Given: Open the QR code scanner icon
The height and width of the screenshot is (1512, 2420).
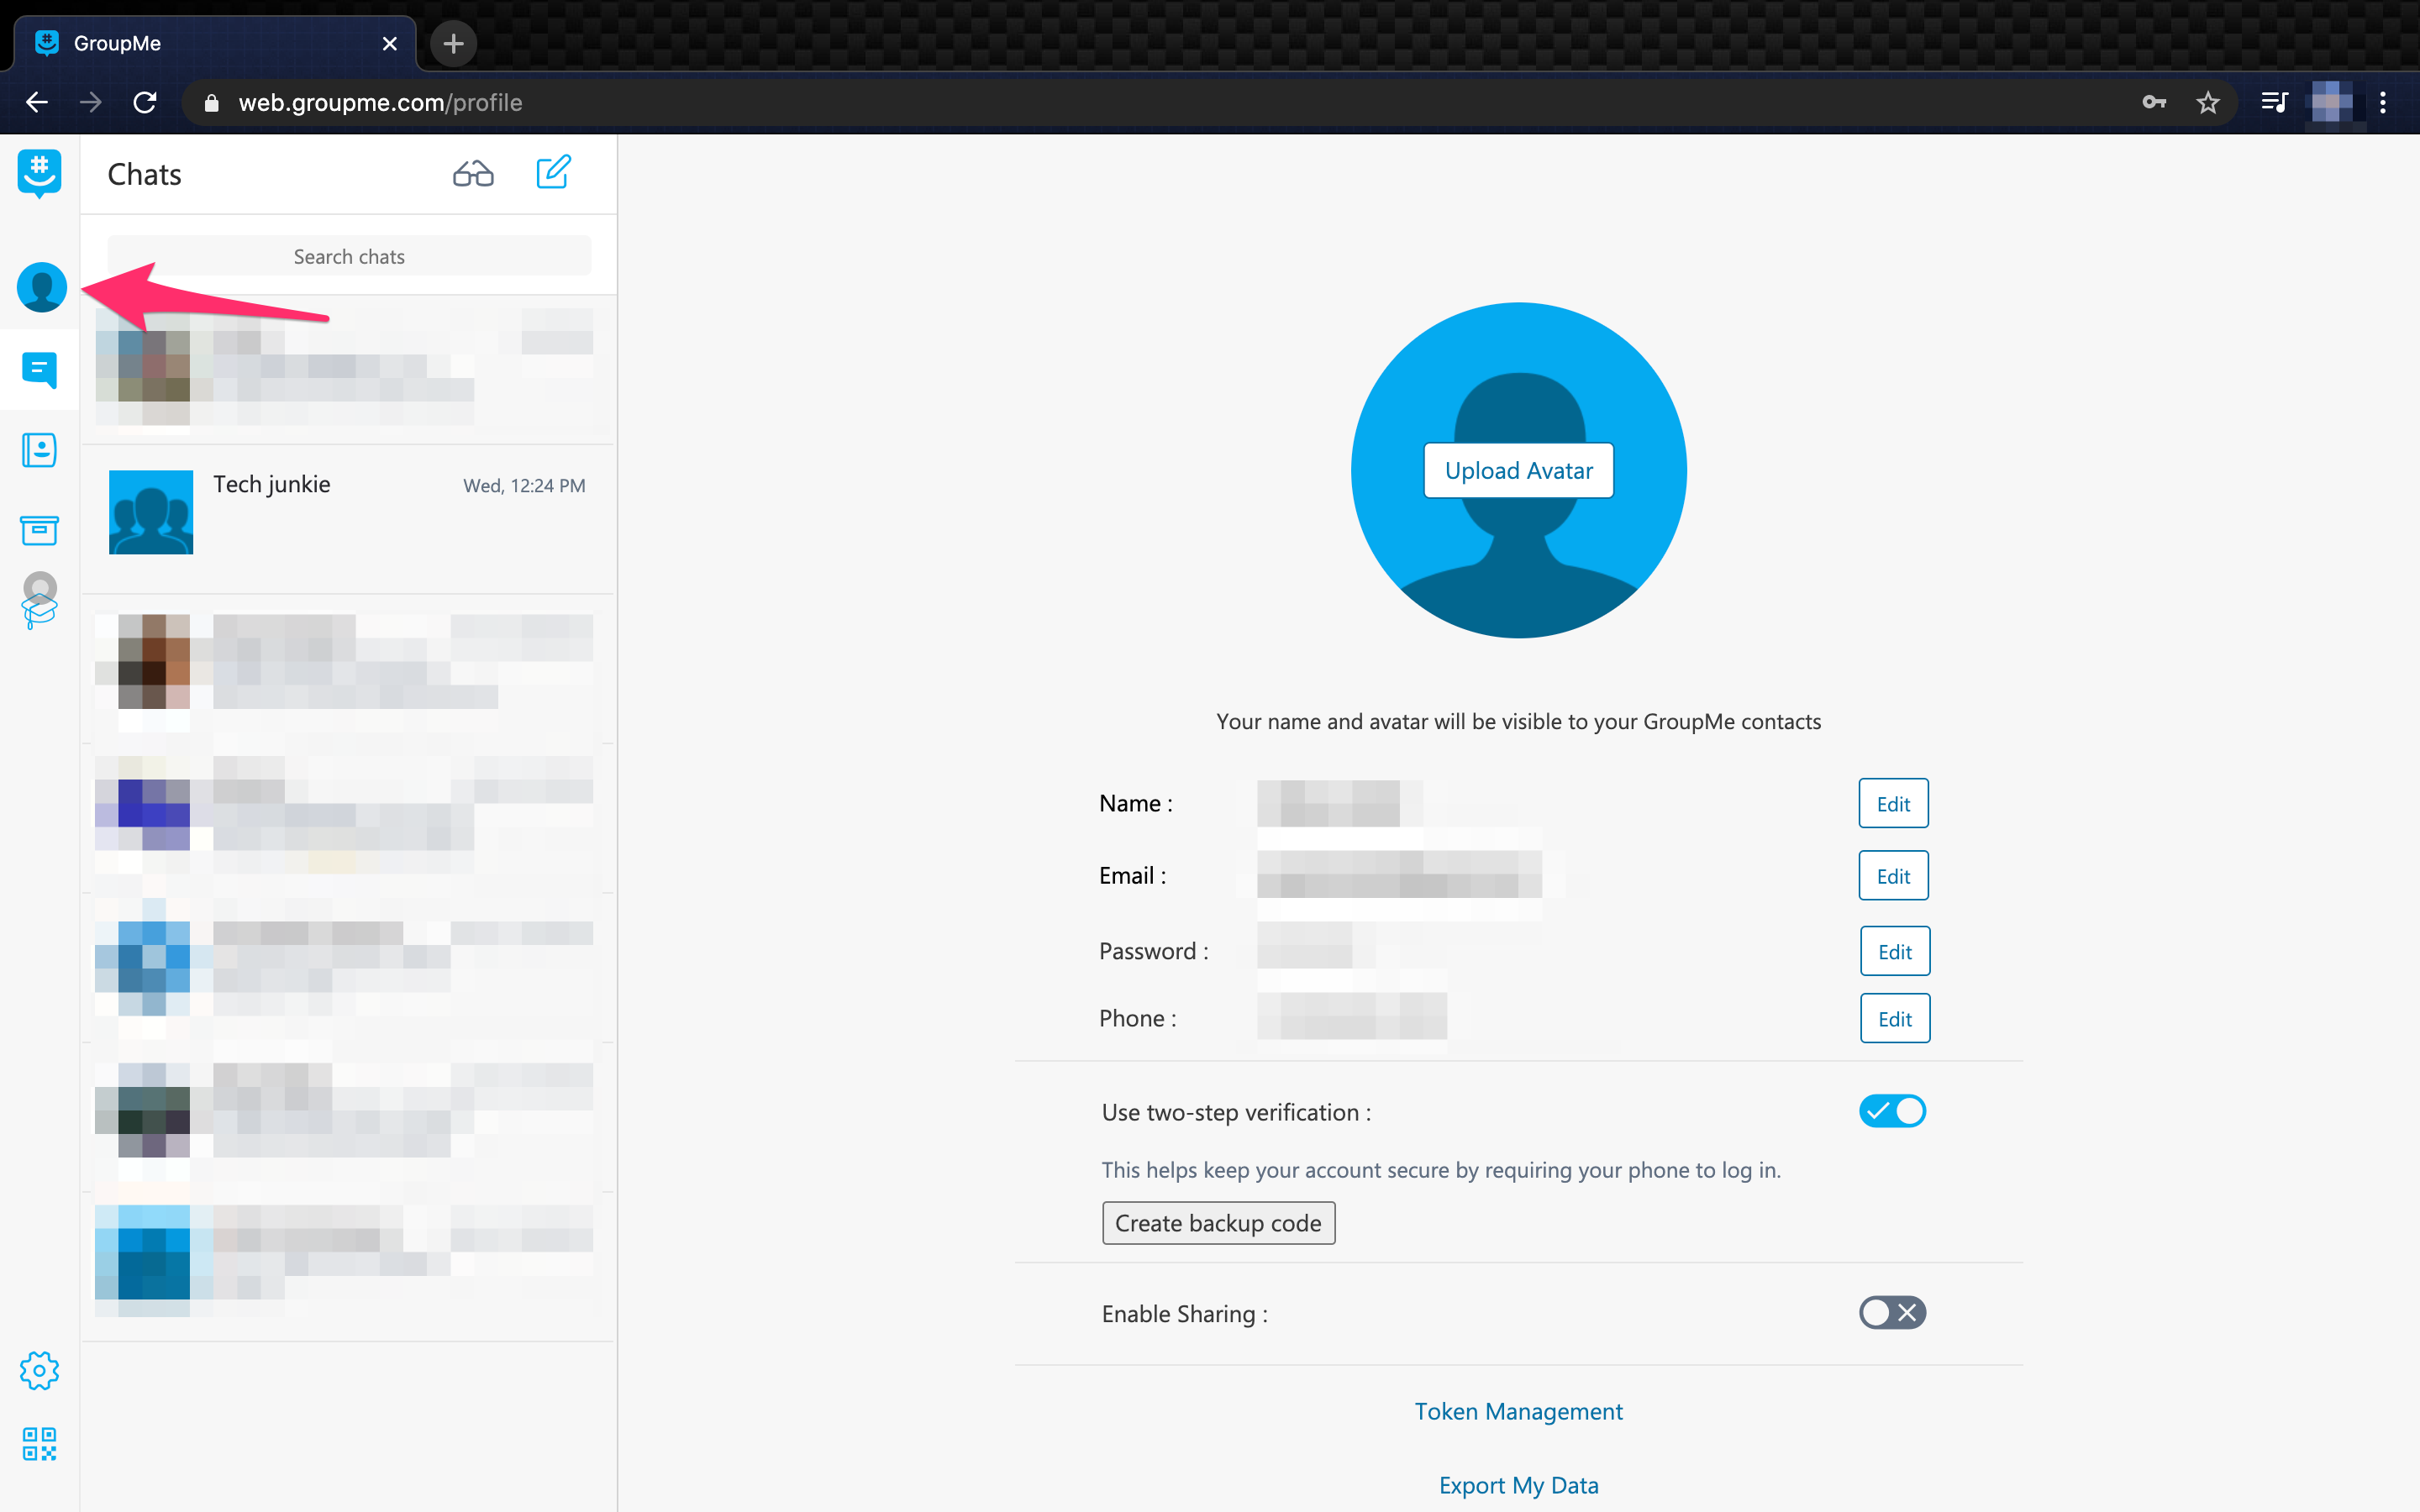Looking at the screenshot, I should [40, 1444].
